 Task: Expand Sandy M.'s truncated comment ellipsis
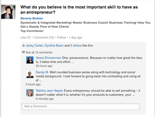tap(40, 81)
